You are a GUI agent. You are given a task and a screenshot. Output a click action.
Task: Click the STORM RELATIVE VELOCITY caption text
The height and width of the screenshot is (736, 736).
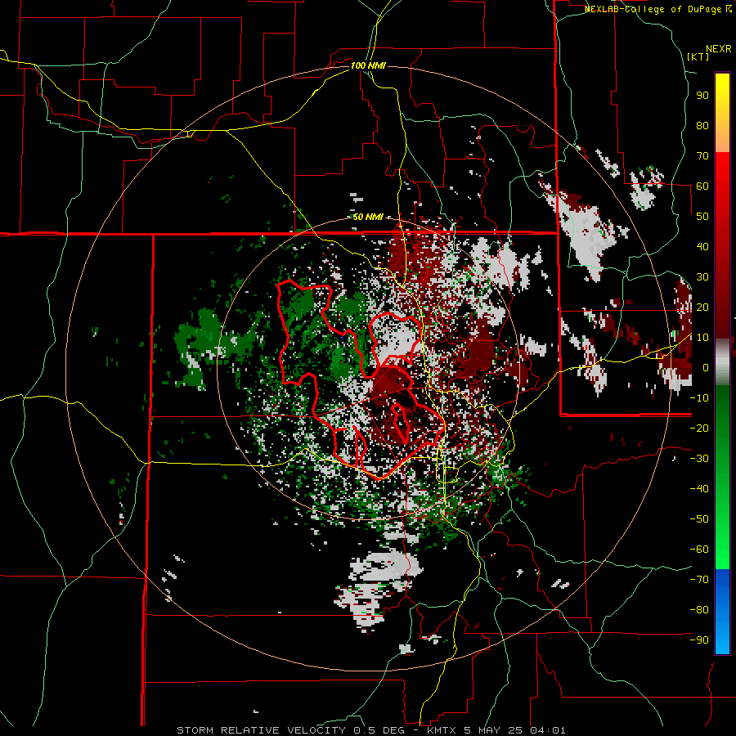[x=261, y=730]
